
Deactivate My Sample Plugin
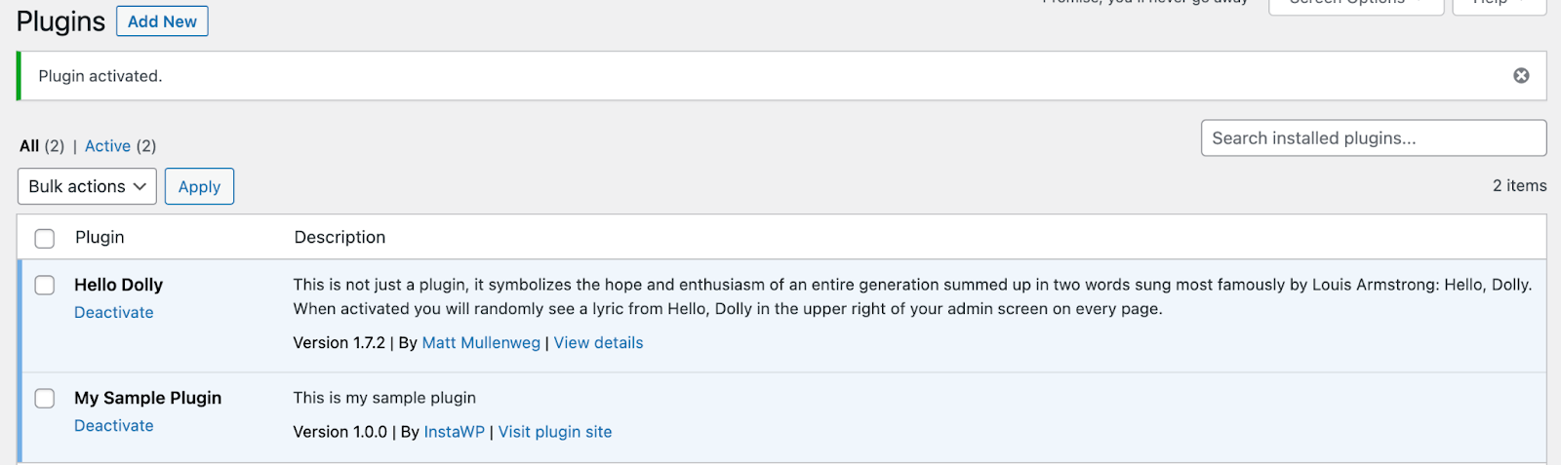tap(114, 426)
